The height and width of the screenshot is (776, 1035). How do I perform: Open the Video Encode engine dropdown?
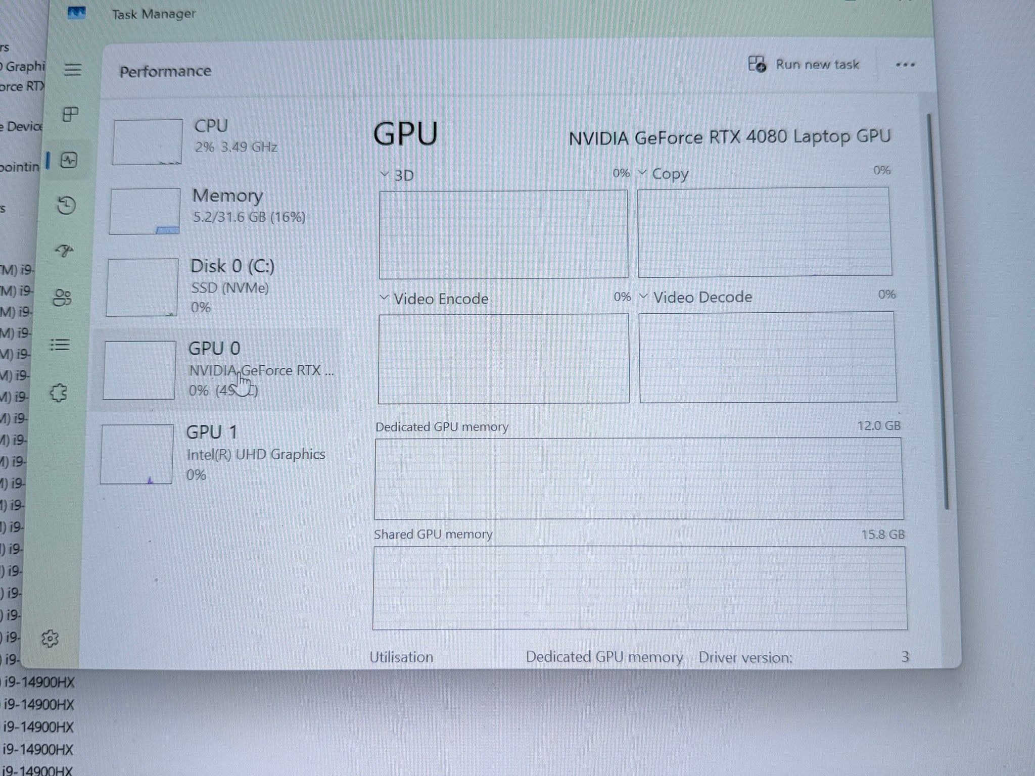pos(434,298)
